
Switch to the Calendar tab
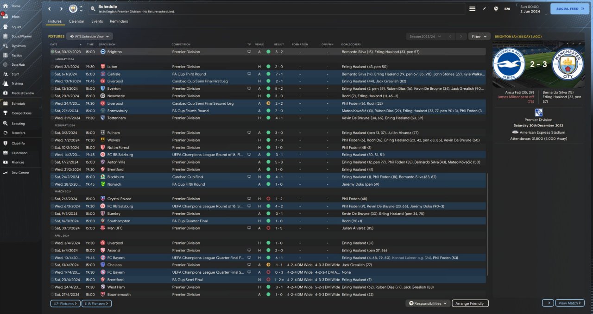pyautogui.click(x=76, y=21)
